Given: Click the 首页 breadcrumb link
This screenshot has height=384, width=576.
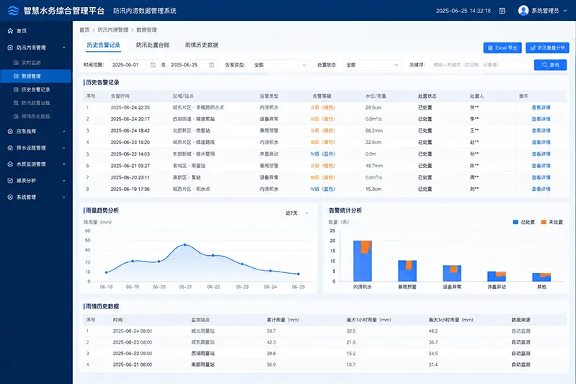Looking at the screenshot, I should pyautogui.click(x=84, y=30).
